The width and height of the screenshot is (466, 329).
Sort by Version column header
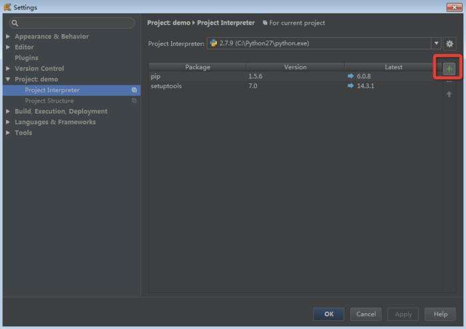pyautogui.click(x=295, y=67)
